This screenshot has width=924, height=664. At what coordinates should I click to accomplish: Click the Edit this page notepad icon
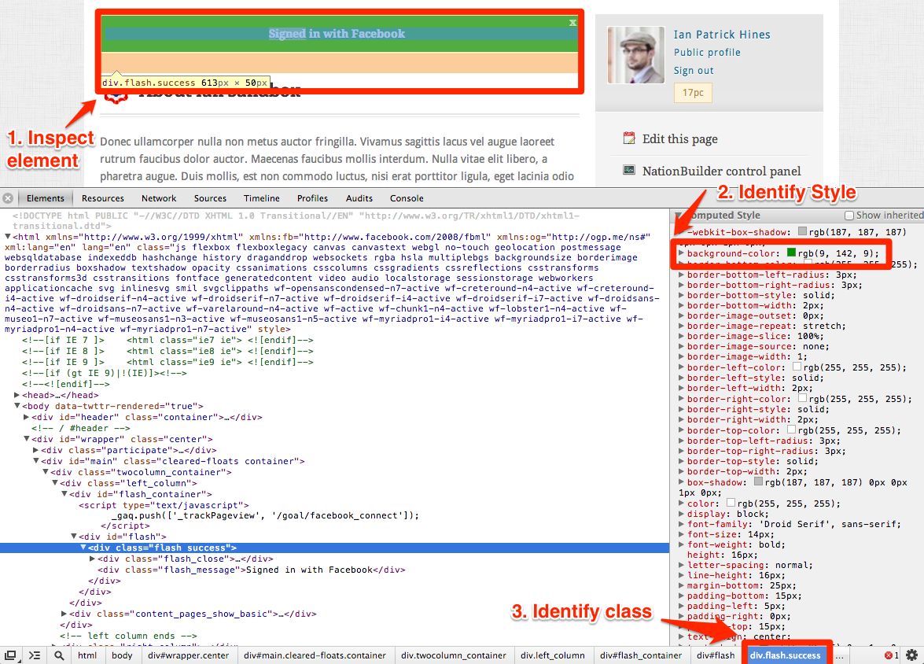coord(629,138)
